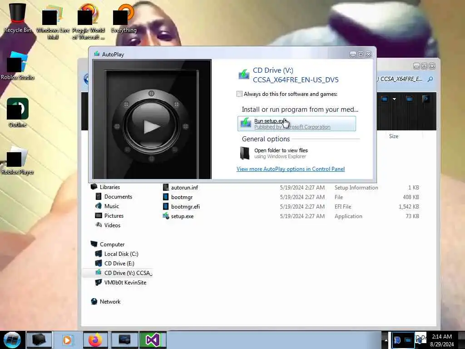Open 'View more AutoPlay options in Control Panel'
The image size is (465, 349).
pos(291,169)
